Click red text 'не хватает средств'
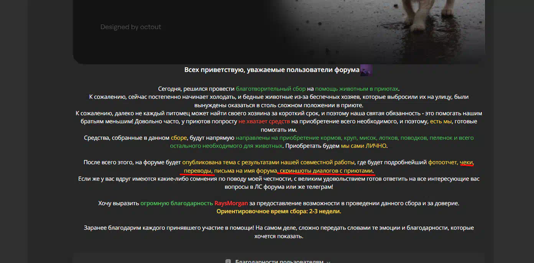 point(264,121)
